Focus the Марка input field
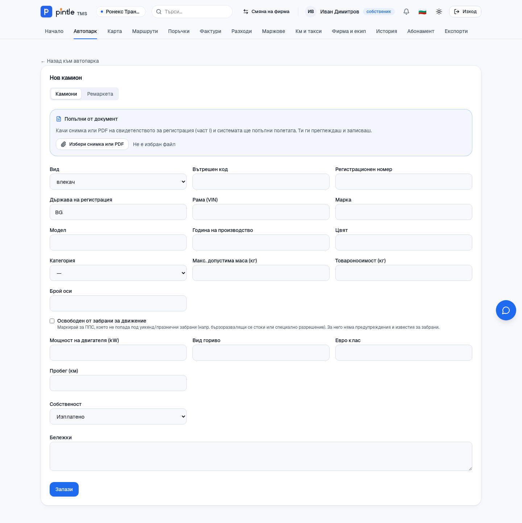Image resolution: width=522 pixels, height=523 pixels. (x=404, y=212)
